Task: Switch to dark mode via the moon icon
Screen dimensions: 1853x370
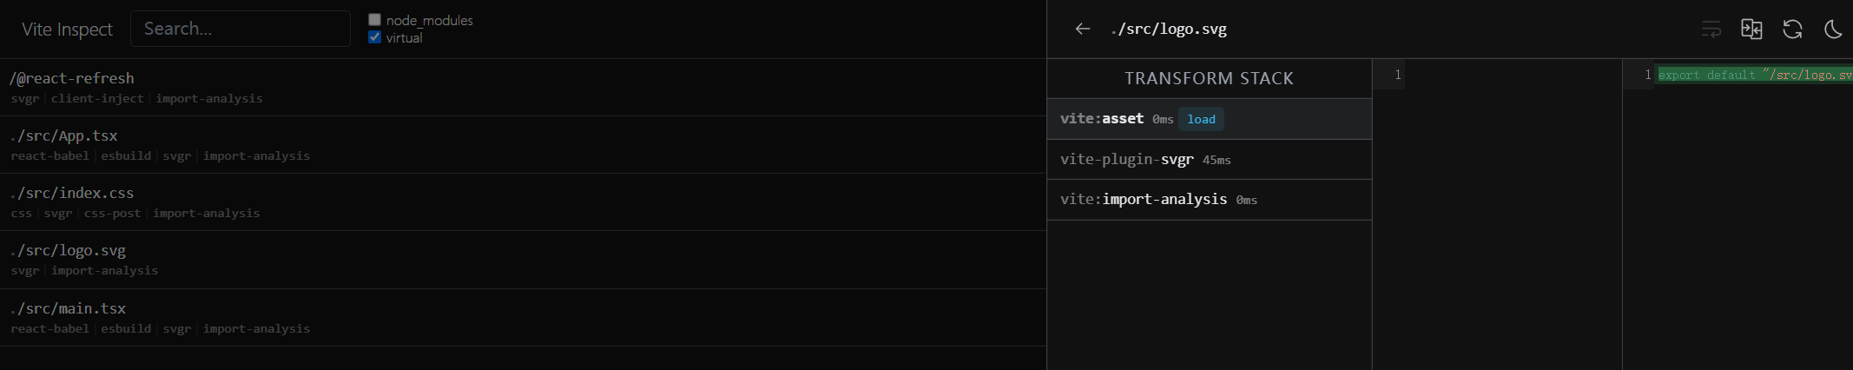Action: pyautogui.click(x=1833, y=29)
